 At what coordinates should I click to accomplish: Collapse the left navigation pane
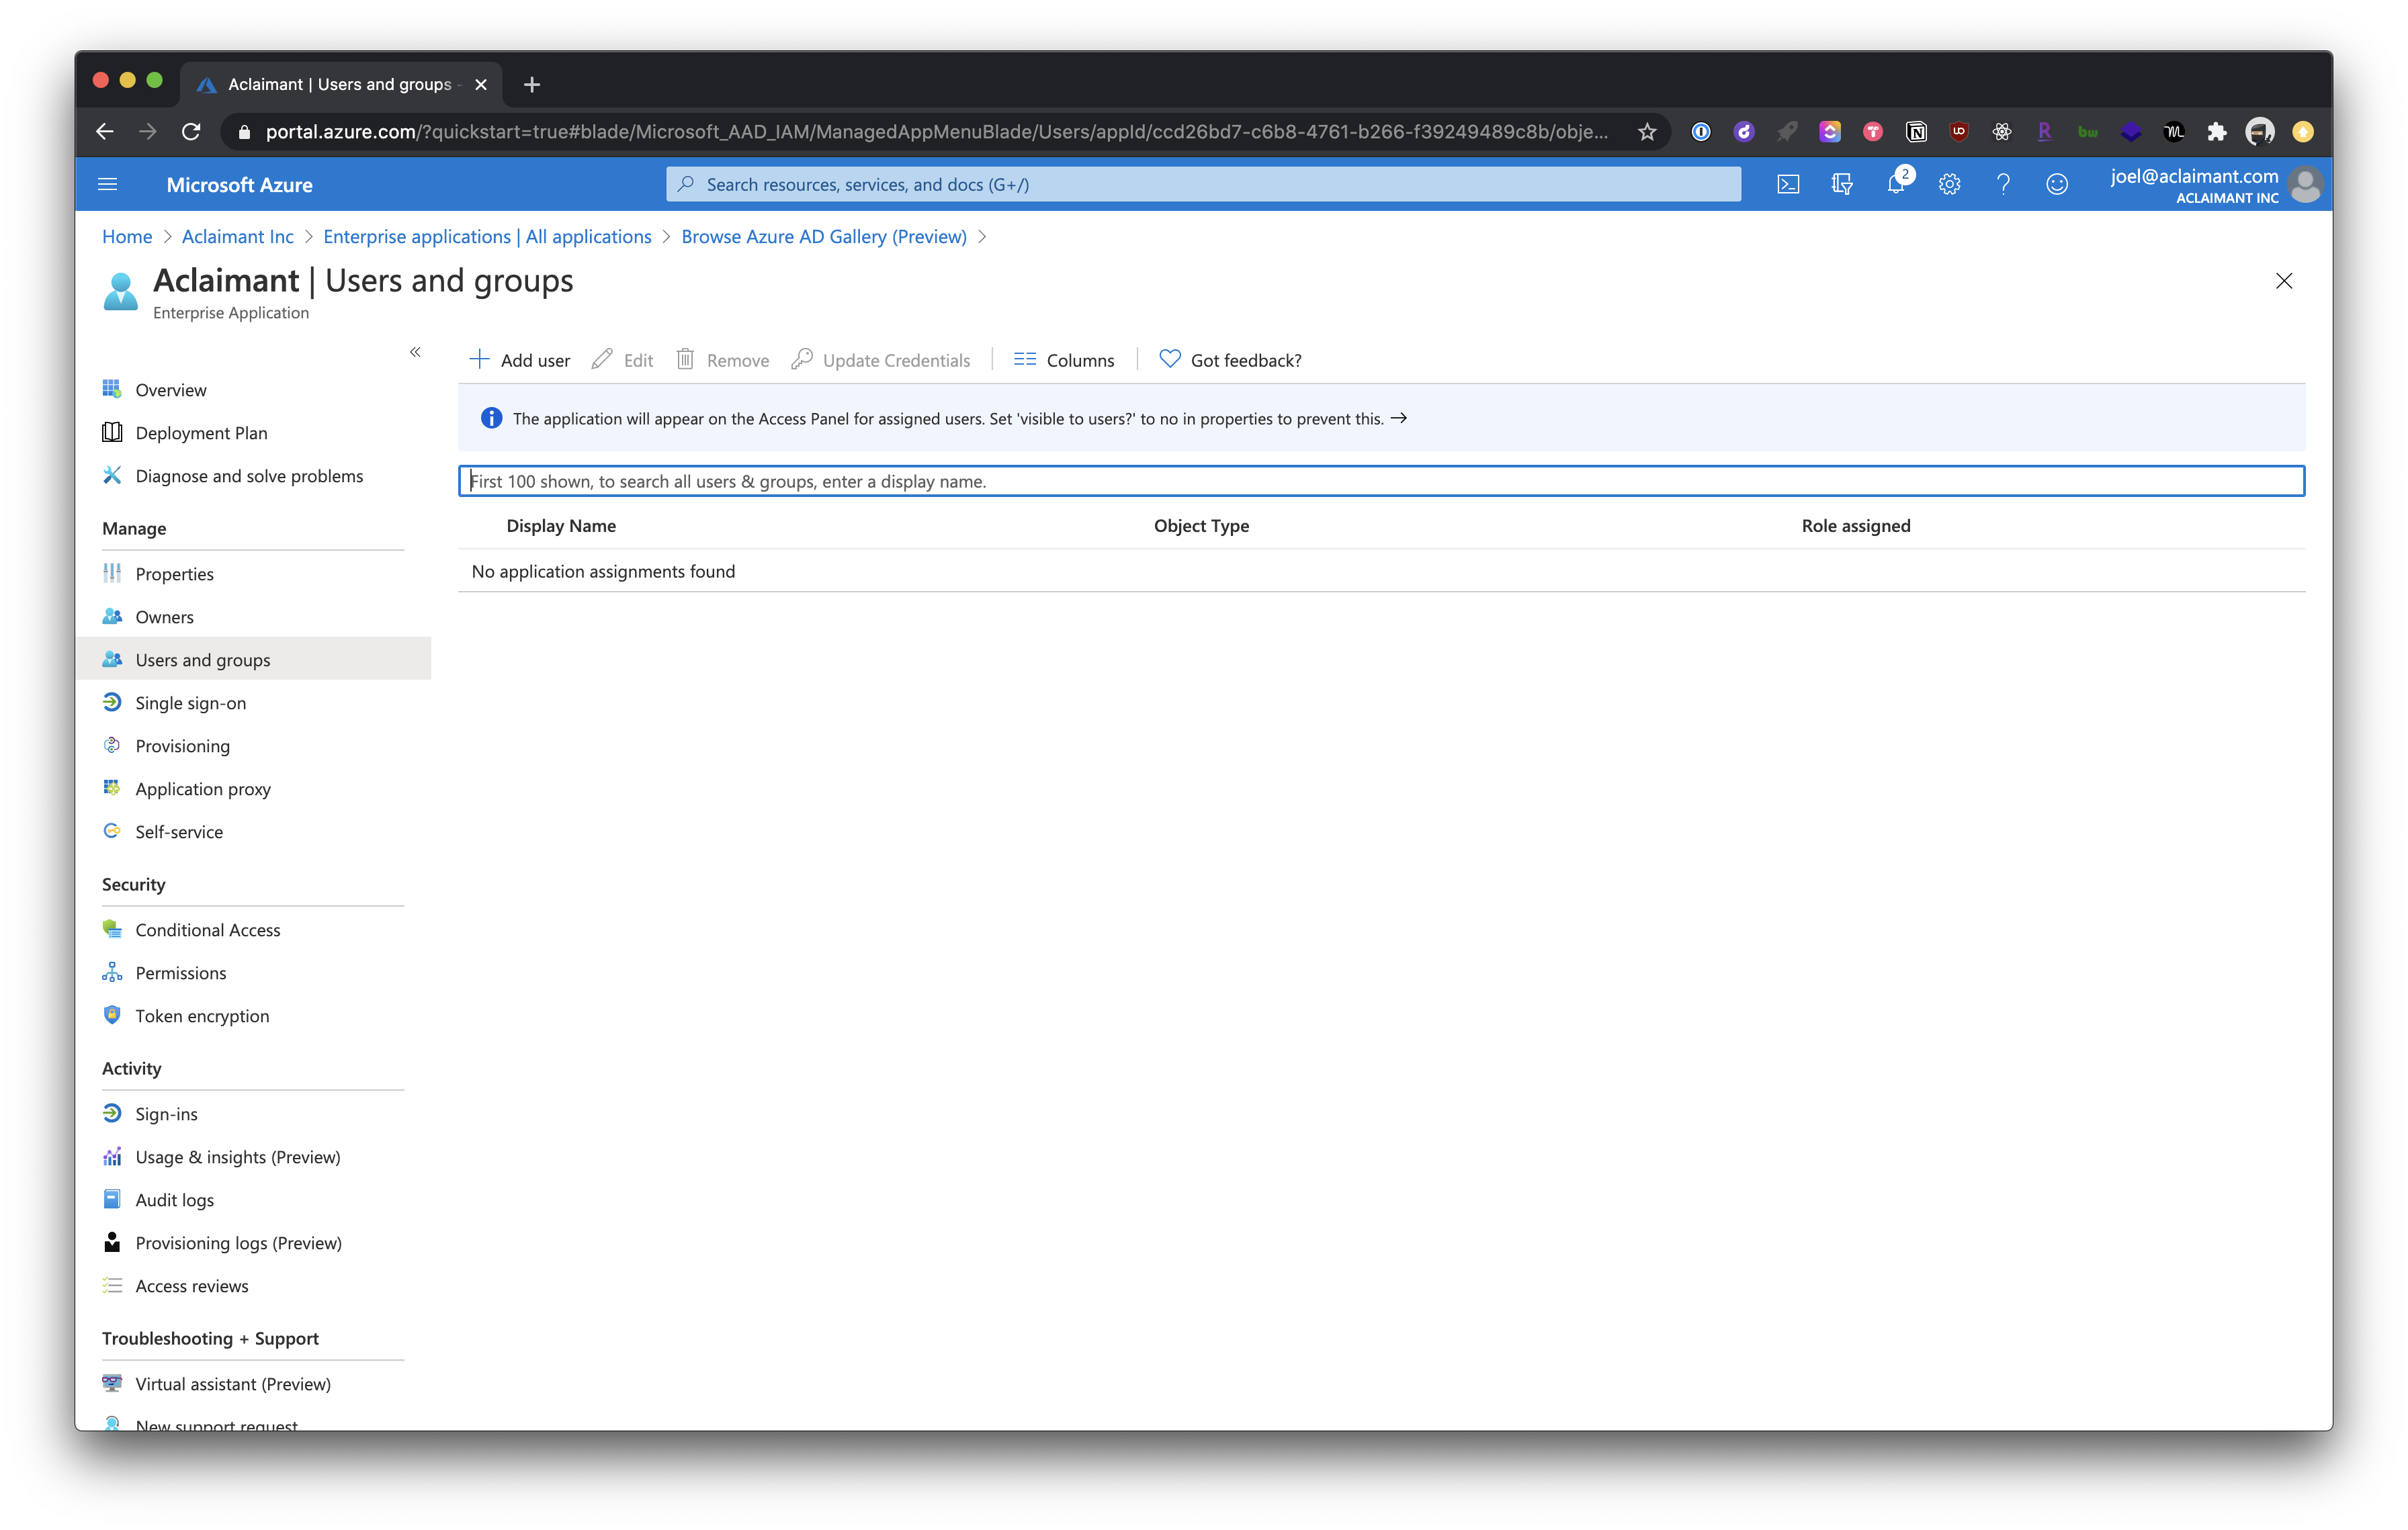tap(415, 352)
